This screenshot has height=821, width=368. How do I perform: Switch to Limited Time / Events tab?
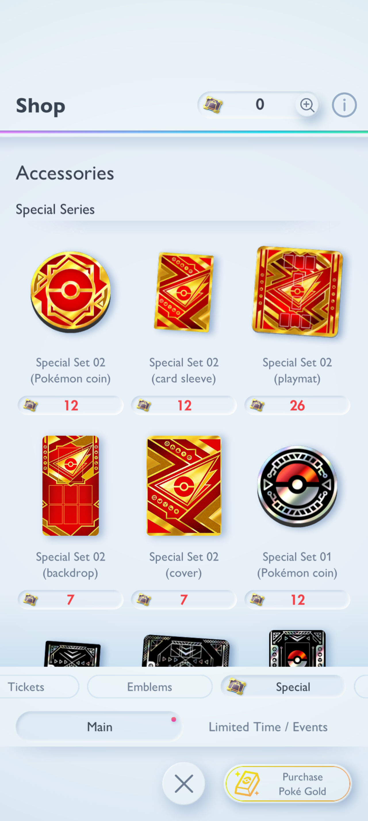(268, 727)
